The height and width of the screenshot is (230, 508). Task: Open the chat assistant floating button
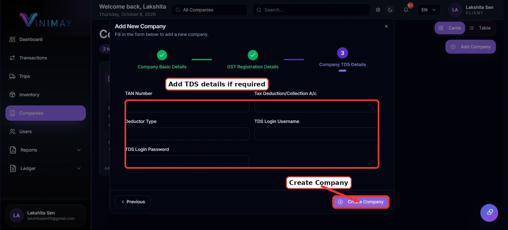[x=489, y=213]
